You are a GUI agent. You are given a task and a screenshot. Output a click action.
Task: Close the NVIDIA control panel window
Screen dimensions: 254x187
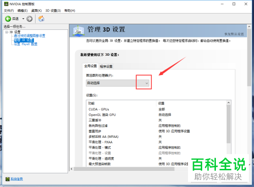coord(246,4)
